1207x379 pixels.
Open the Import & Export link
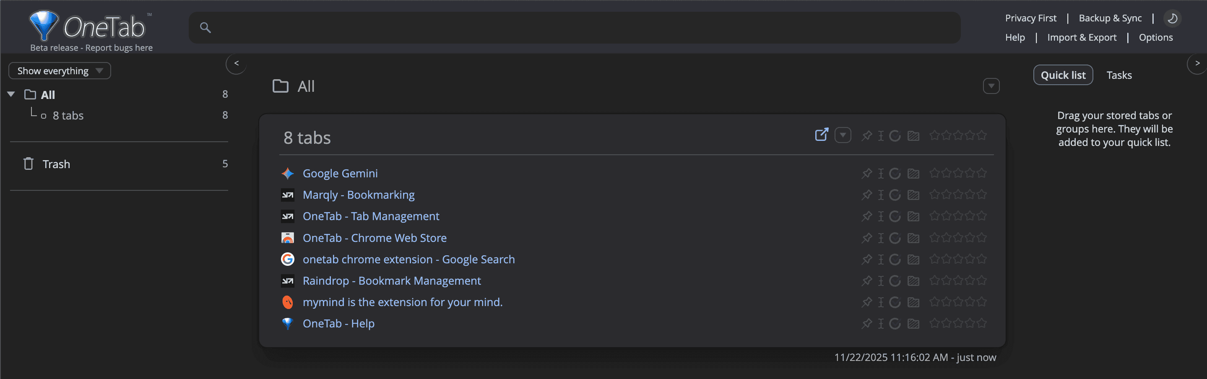(1082, 37)
